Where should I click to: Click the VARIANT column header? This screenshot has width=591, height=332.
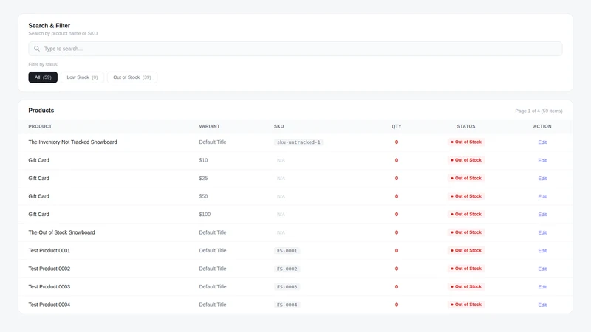(x=209, y=126)
